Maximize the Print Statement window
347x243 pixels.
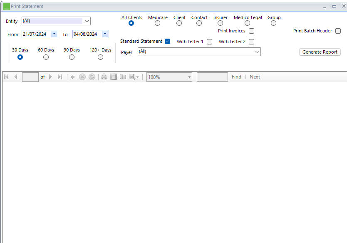click(334, 6)
